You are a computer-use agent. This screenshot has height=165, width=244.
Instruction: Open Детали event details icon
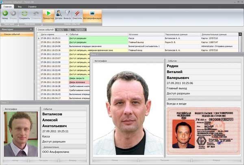(x=59, y=14)
